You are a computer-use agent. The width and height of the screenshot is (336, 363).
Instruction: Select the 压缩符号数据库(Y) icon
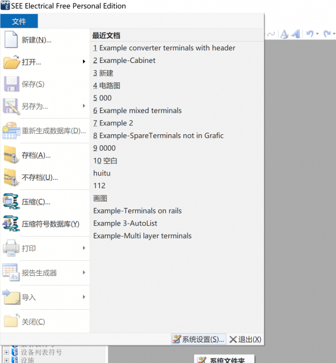[x=11, y=224]
